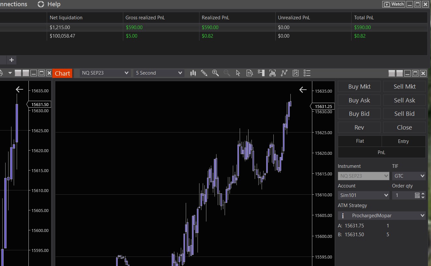Click the disabled Instrument dropdown in Chart Trader
Viewport: 431px width, 266px height.
(x=364, y=176)
